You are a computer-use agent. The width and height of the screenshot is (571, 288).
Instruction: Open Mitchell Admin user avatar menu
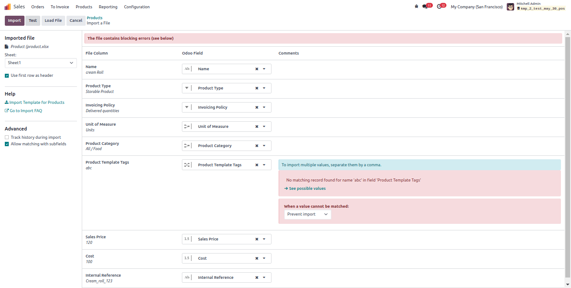510,7
